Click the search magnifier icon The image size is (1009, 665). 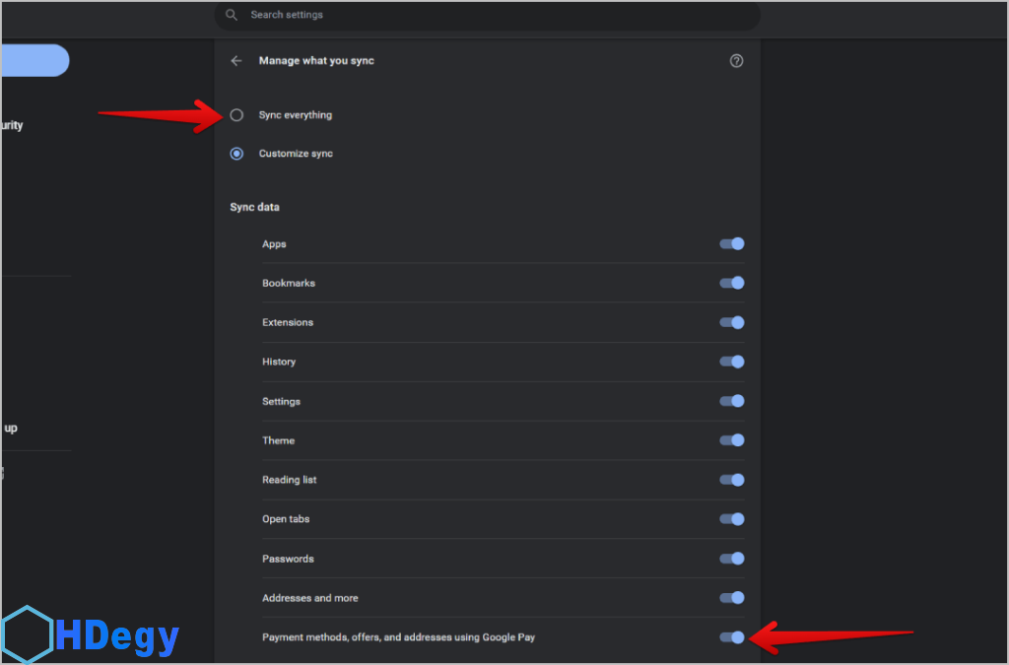coord(232,15)
